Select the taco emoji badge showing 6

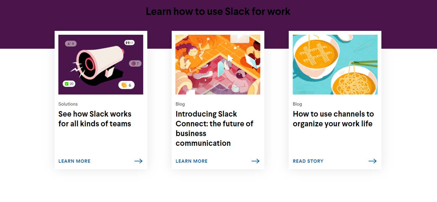click(126, 85)
